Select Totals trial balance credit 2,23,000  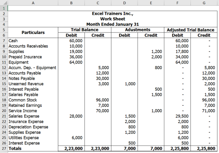point(98,149)
